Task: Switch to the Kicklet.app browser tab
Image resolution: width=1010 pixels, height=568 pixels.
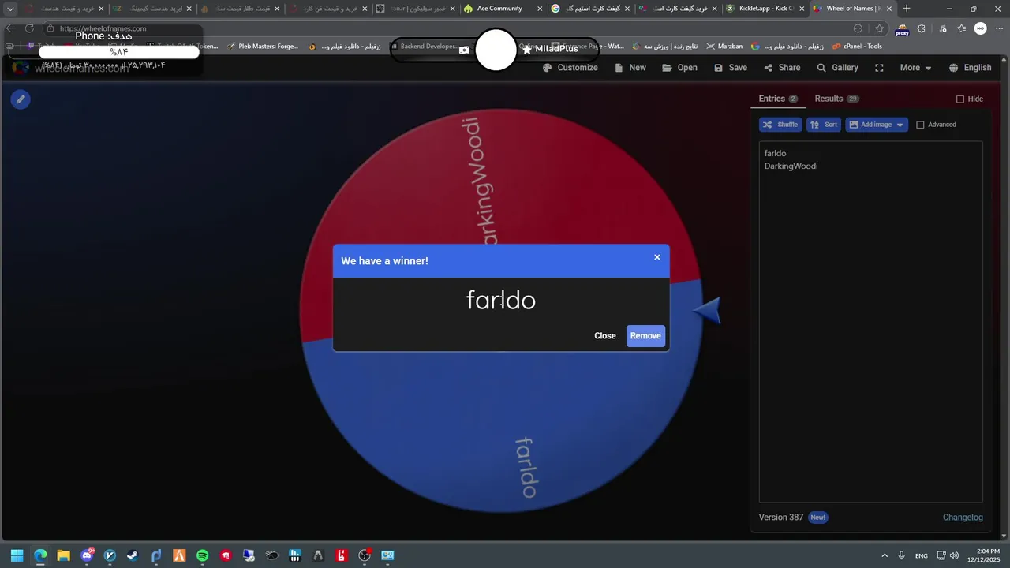Action: (765, 9)
